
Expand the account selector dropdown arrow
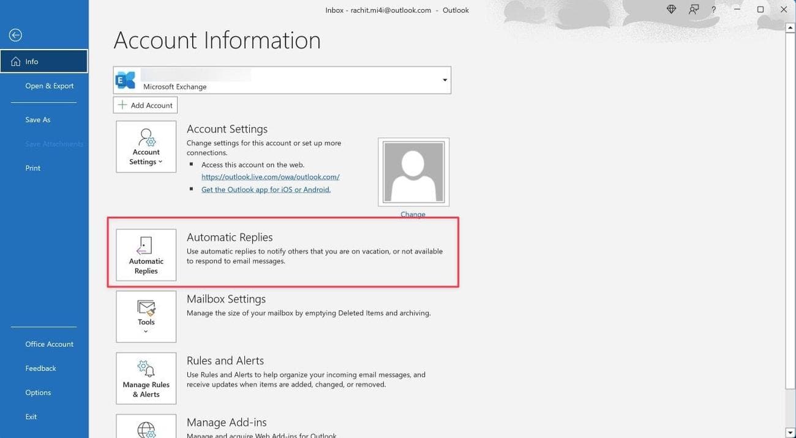[x=445, y=80]
